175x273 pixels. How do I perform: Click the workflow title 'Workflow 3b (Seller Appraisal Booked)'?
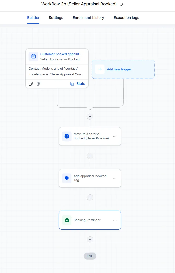tap(79, 4)
